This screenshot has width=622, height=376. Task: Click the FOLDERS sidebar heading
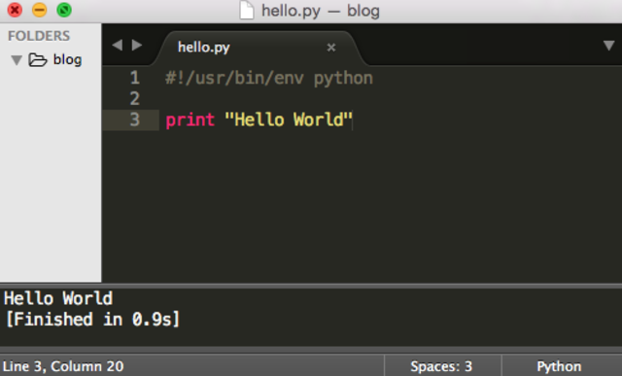[x=39, y=36]
